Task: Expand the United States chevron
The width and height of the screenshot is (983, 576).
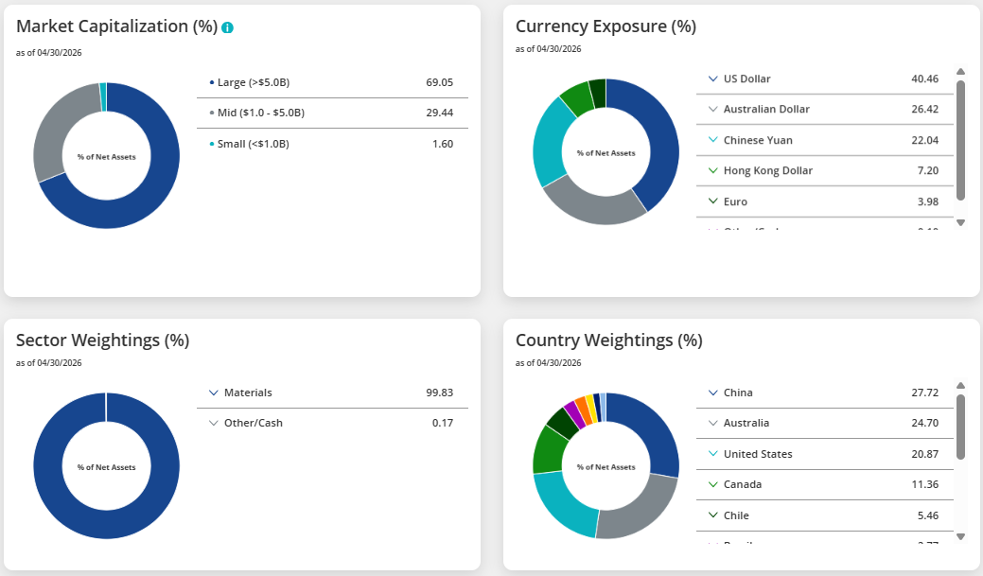Action: [x=712, y=454]
